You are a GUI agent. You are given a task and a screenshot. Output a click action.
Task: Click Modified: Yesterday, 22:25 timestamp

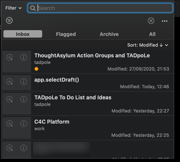click(140, 135)
